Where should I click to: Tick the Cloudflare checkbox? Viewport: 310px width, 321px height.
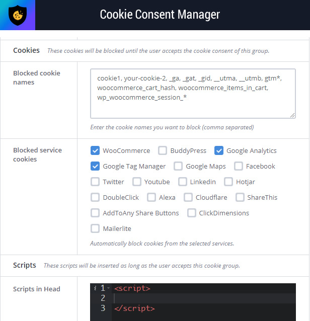pyautogui.click(x=188, y=197)
